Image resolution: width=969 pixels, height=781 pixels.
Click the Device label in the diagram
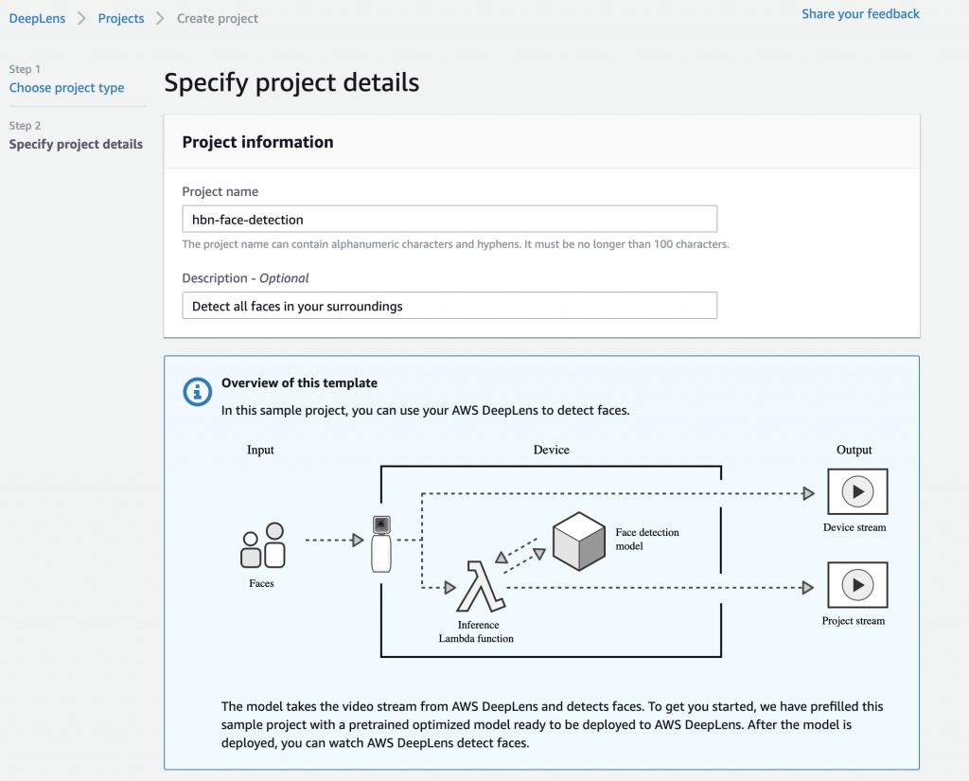point(552,450)
